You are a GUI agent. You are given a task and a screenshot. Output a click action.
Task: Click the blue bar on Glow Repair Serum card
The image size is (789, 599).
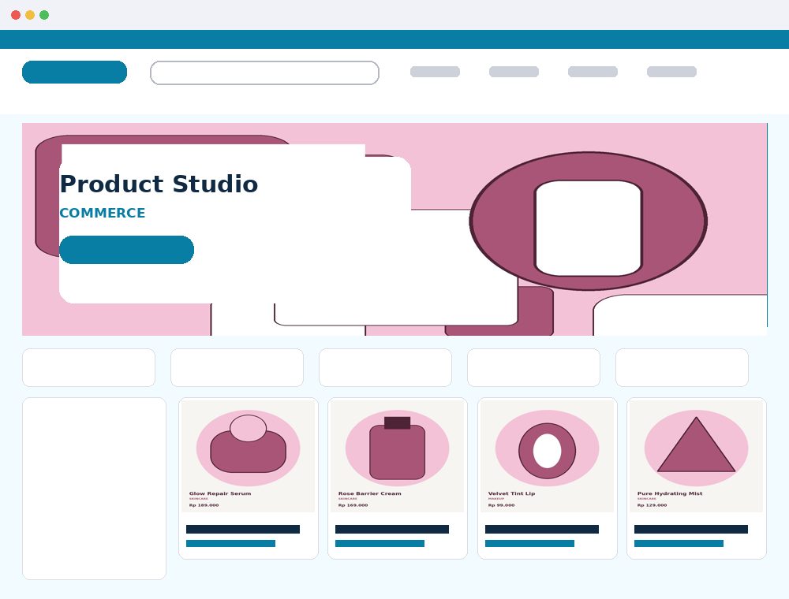pyautogui.click(x=230, y=543)
